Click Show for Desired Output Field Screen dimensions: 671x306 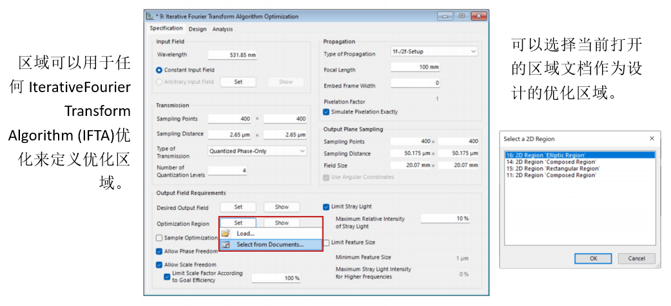pyautogui.click(x=282, y=207)
